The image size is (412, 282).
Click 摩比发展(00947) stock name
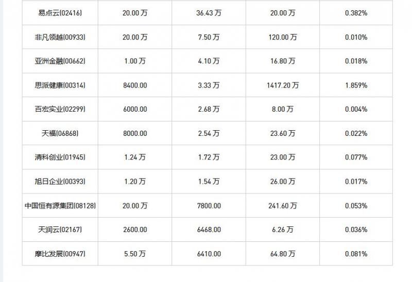point(60,254)
